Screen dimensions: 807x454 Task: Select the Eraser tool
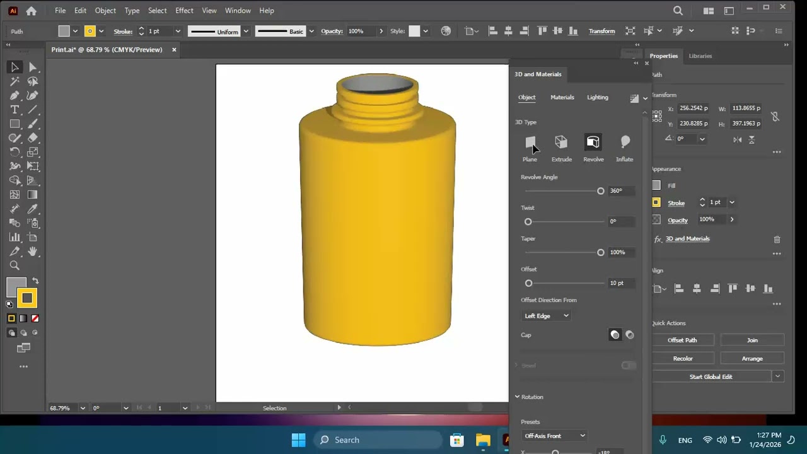pos(33,138)
